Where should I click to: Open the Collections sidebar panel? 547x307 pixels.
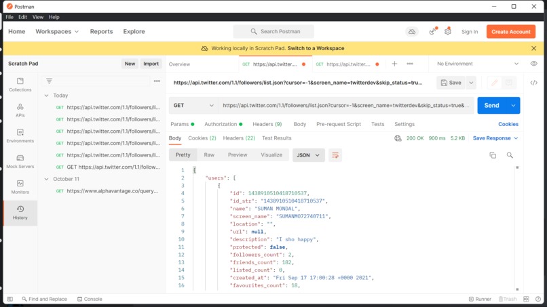coord(20,85)
